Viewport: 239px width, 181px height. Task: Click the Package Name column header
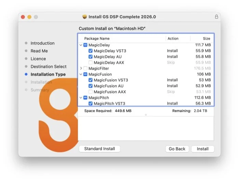tap(97, 39)
